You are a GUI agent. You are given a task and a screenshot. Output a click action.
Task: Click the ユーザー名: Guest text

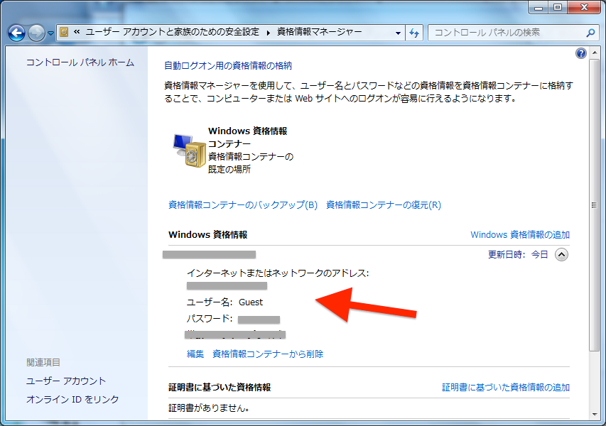224,302
